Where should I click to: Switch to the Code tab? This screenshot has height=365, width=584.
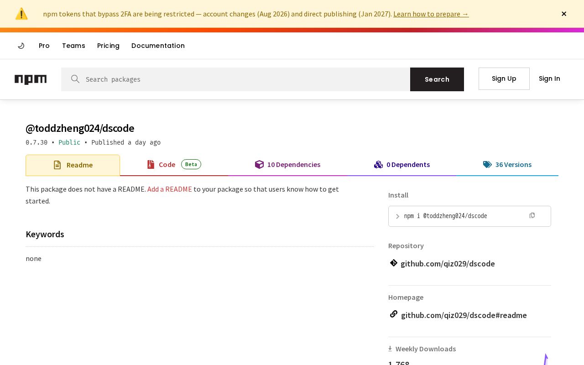174,165
